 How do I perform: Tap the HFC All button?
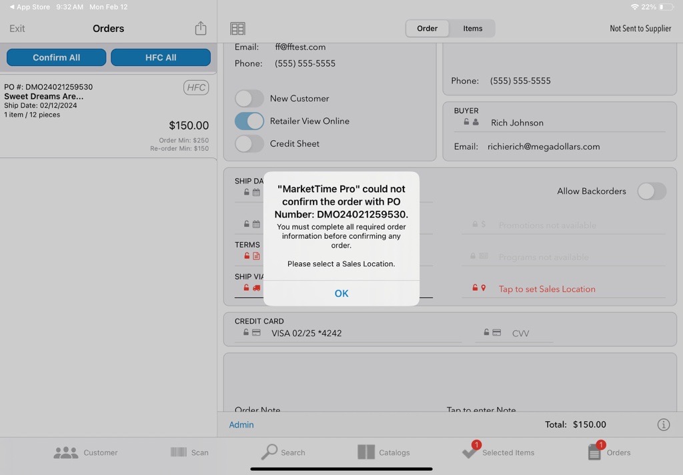[x=161, y=57]
